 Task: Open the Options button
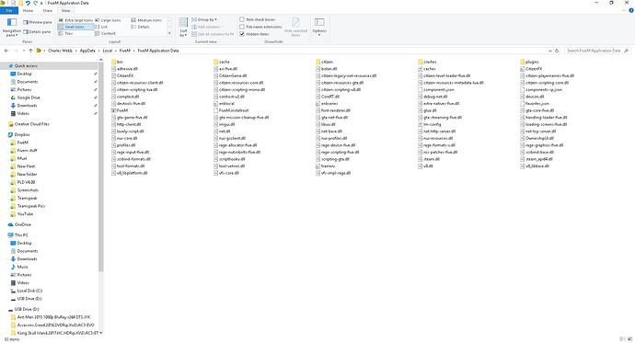(x=319, y=27)
